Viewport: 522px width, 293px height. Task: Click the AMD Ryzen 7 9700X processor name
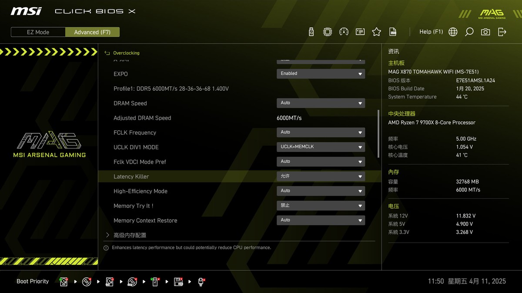[432, 123]
